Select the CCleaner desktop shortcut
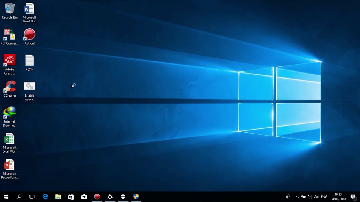Screen dimensions: 360x202 coord(10,89)
